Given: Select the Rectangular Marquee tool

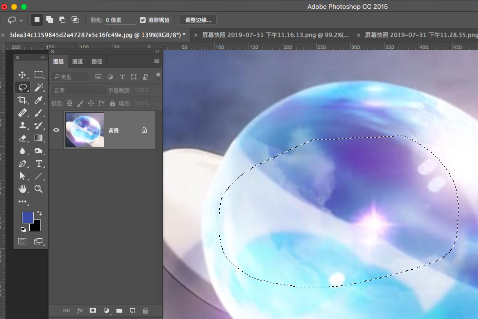Looking at the screenshot, I should pyautogui.click(x=38, y=75).
